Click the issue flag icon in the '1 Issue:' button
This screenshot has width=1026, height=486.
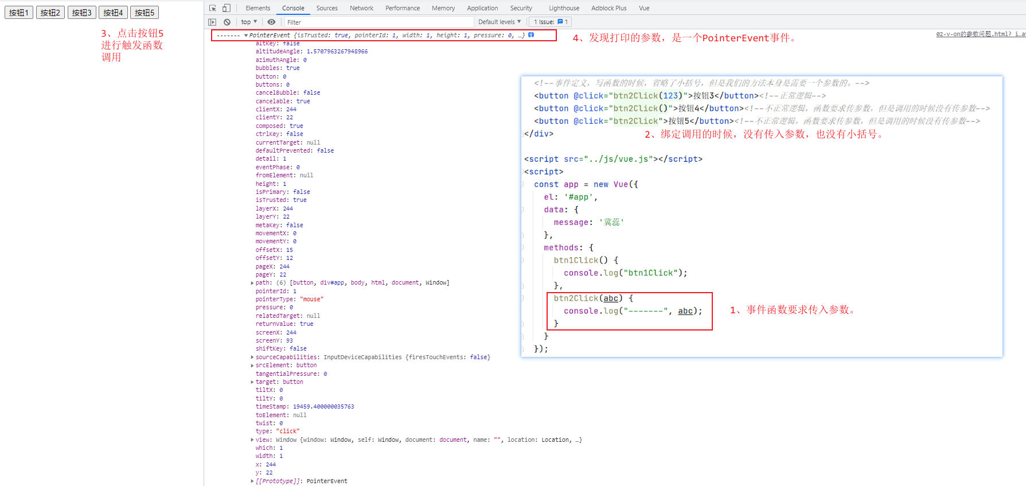point(560,22)
